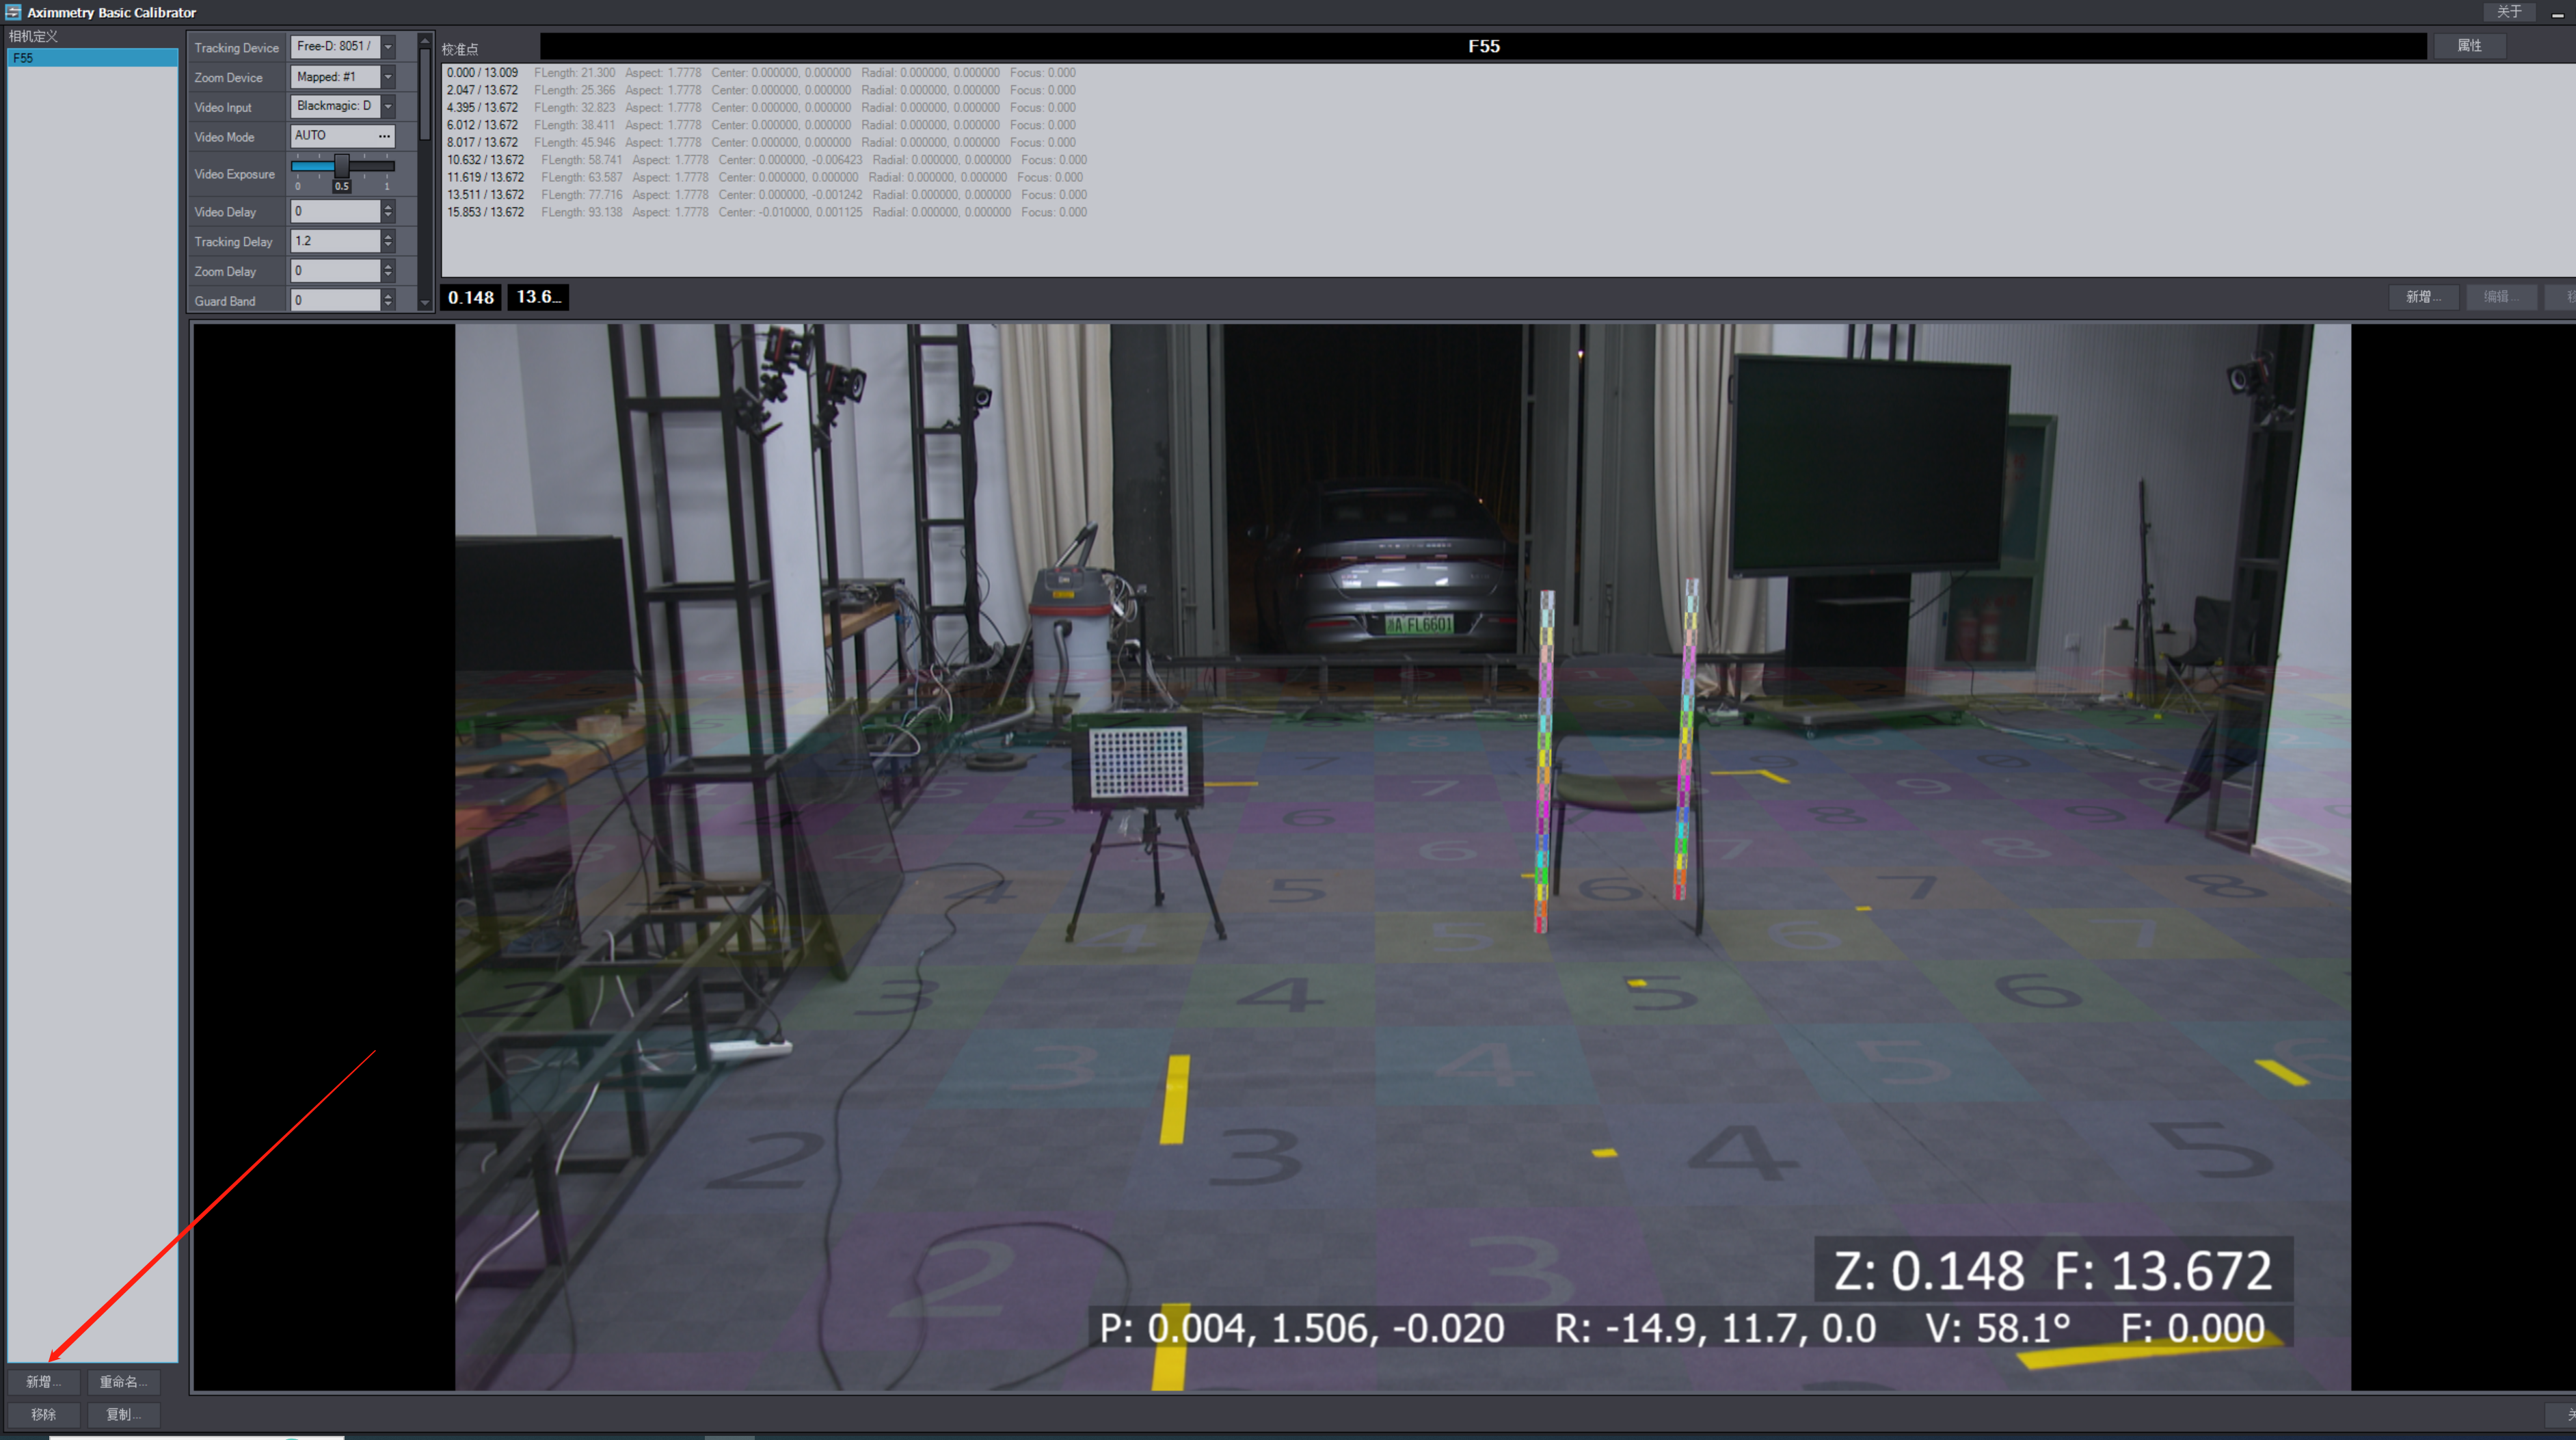The width and height of the screenshot is (2576, 1440).
Task: Click the Aximmetry app icon in title bar
Action: coord(13,12)
